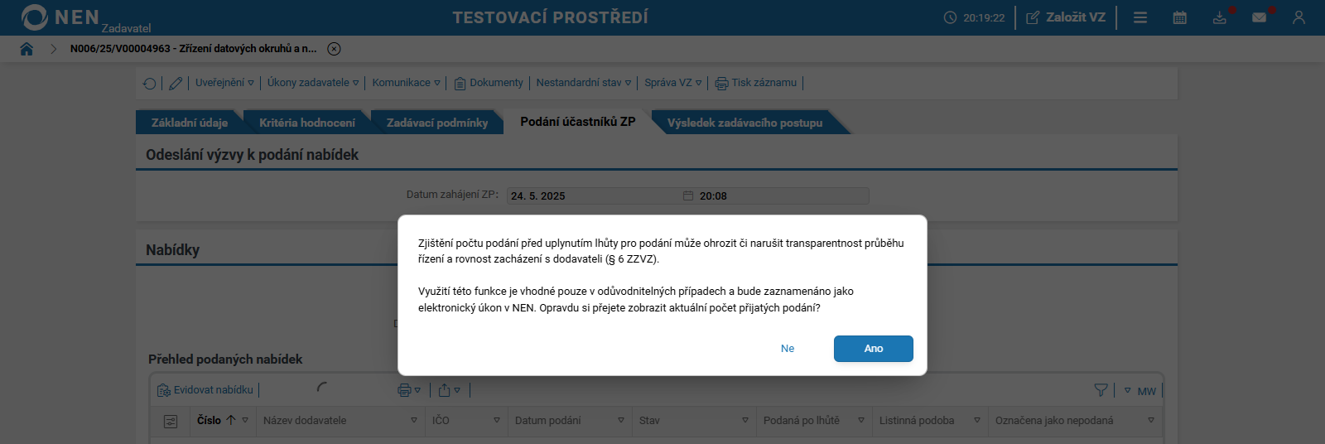Click the Podaná po lhůtě column header
This screenshot has width=1325, height=444.
tap(801, 421)
